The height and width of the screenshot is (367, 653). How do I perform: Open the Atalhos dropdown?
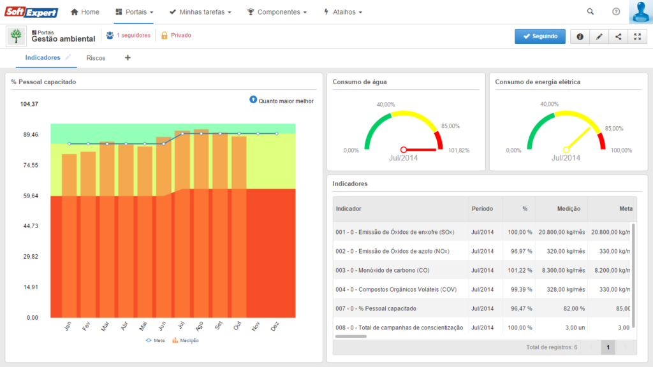(343, 12)
